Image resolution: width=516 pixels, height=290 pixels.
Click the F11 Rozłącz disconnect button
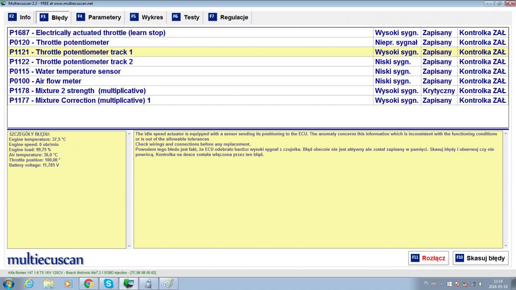428,258
